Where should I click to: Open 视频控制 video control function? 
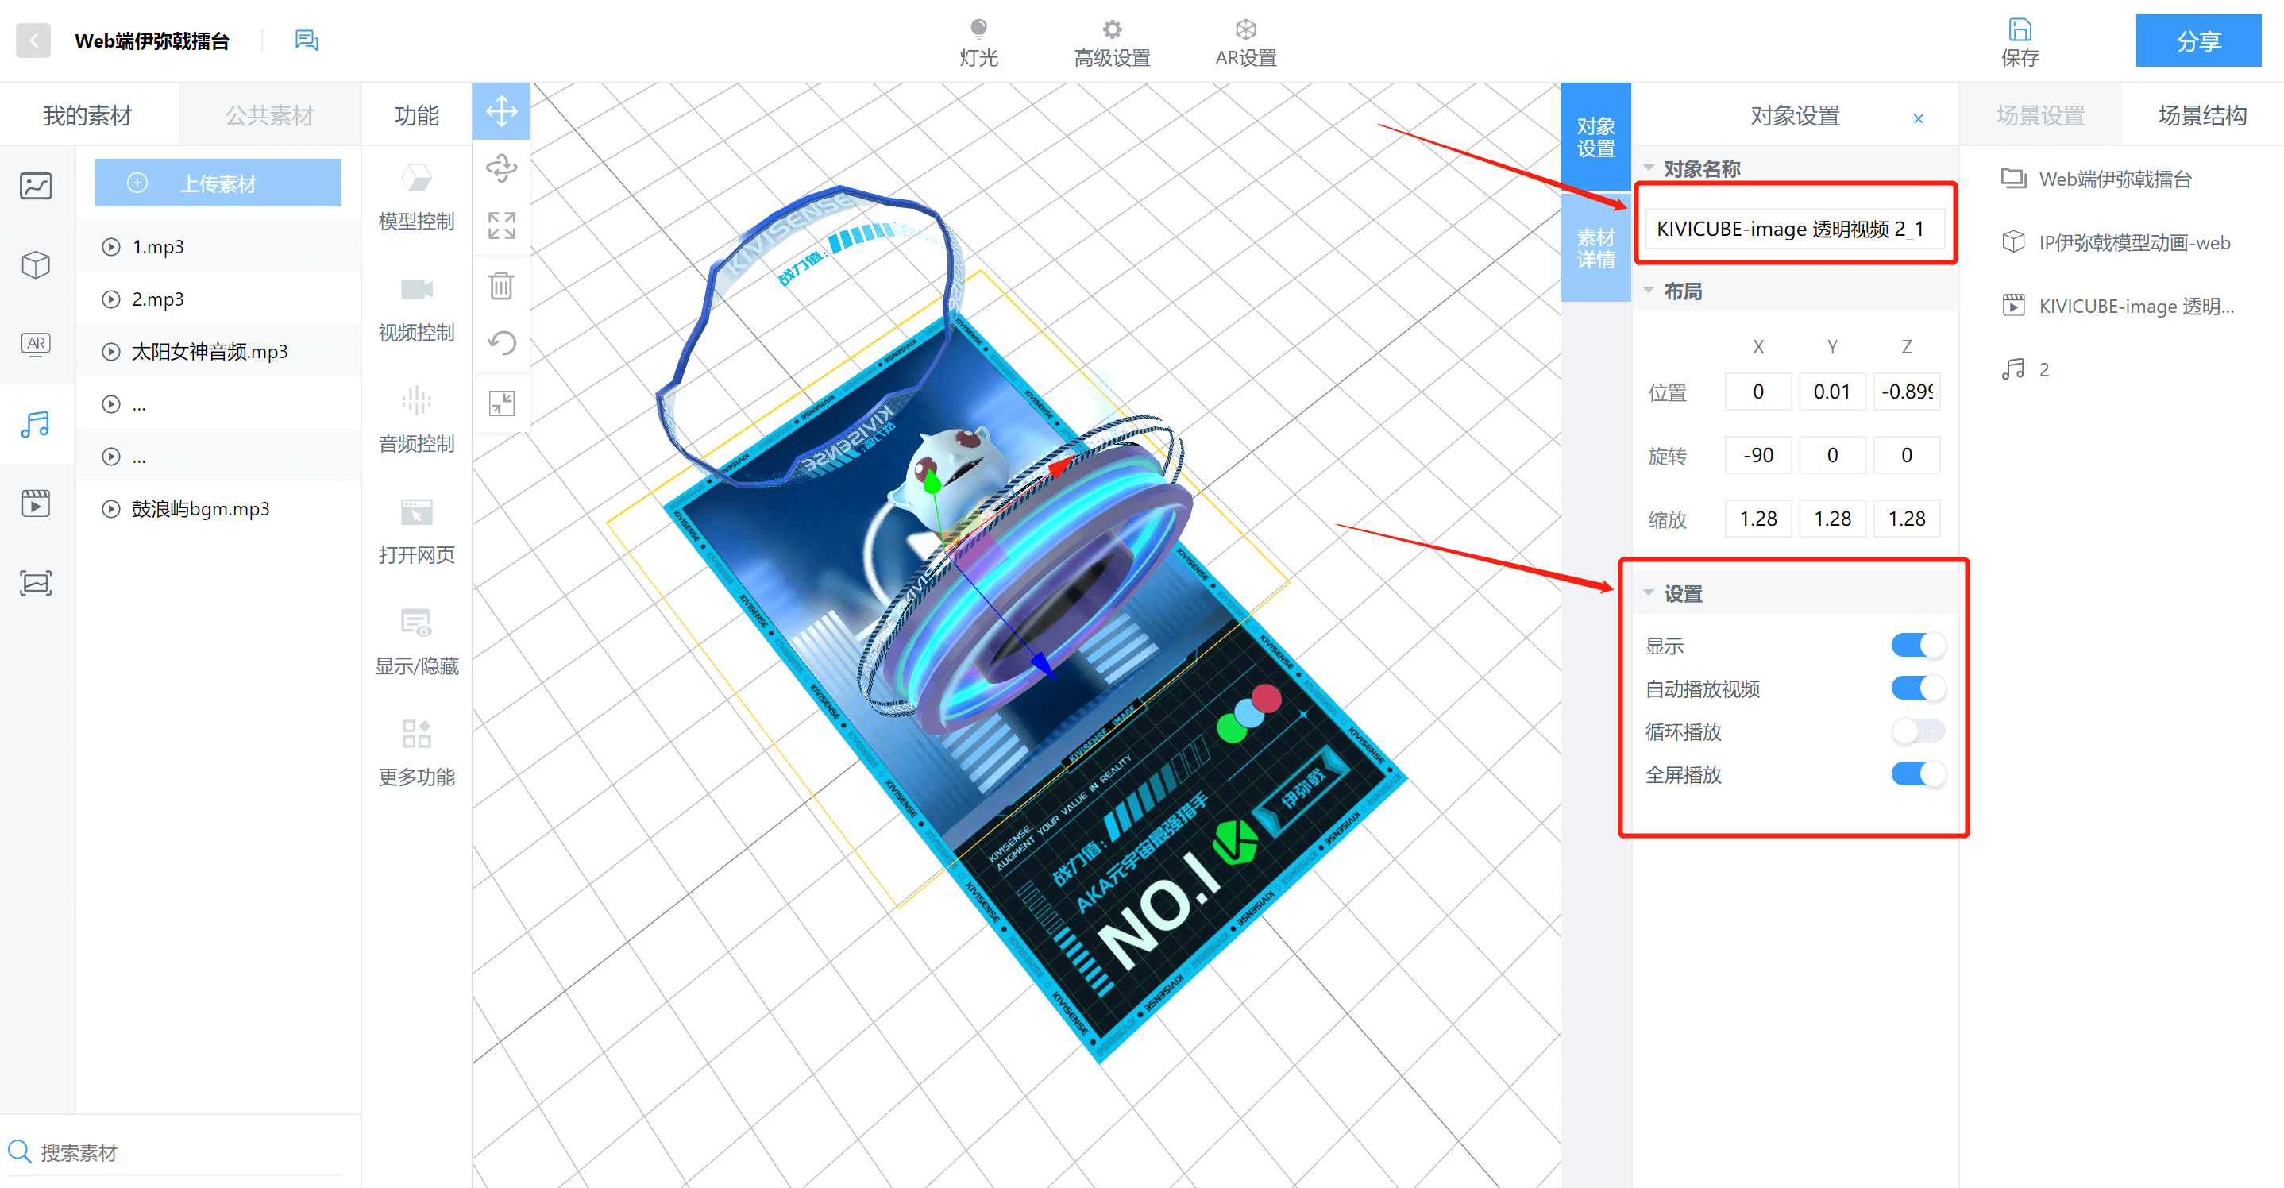(416, 309)
